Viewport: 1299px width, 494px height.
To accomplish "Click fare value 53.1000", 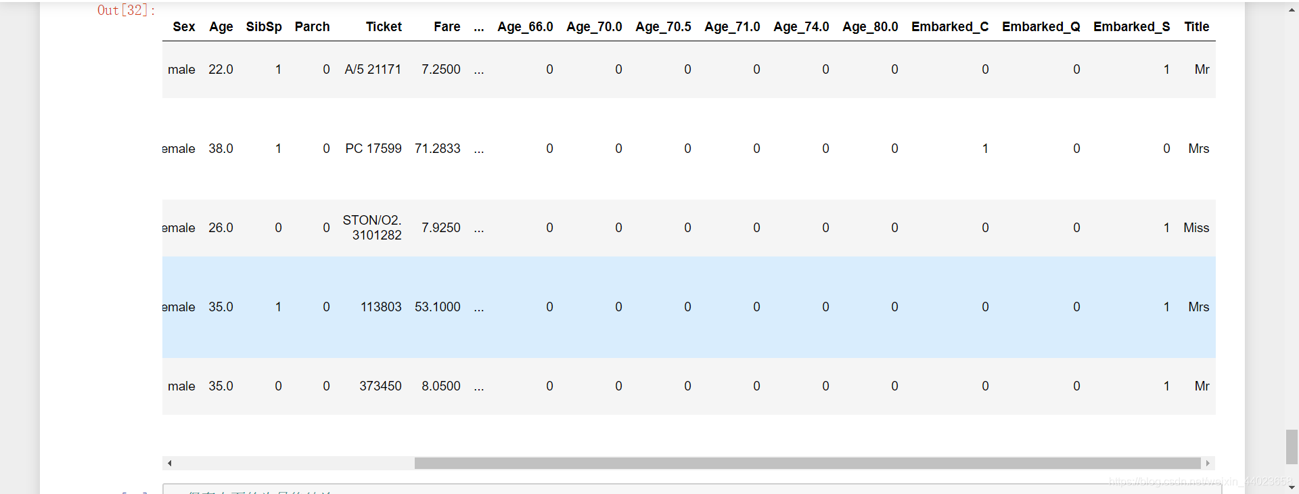I will [438, 307].
